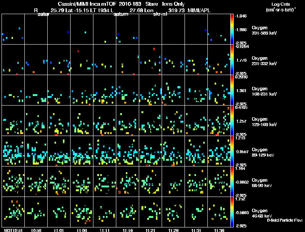
Task: Open first panel in 89-129 keV row
Action: 13,151
